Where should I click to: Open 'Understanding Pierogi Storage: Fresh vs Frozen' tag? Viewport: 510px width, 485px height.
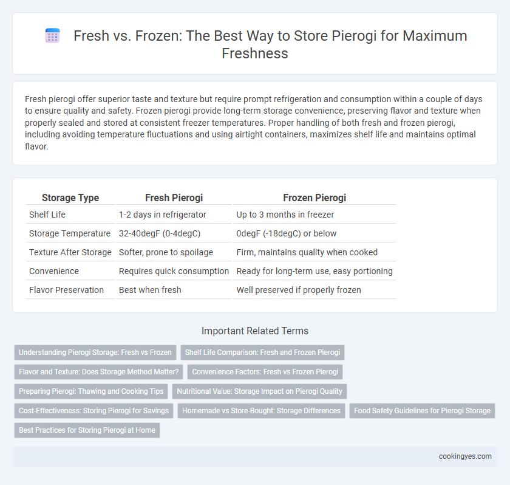click(95, 353)
